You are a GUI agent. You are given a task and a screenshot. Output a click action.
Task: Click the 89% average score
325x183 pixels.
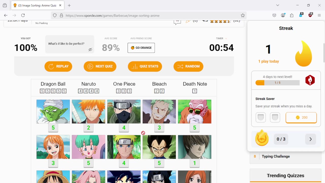coord(111,48)
